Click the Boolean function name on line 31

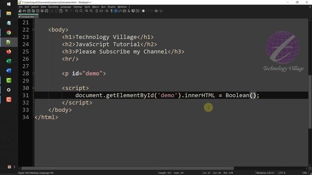click(x=237, y=95)
